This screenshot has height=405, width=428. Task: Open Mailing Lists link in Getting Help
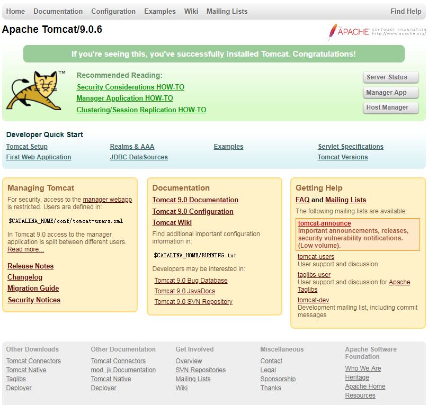[346, 200]
